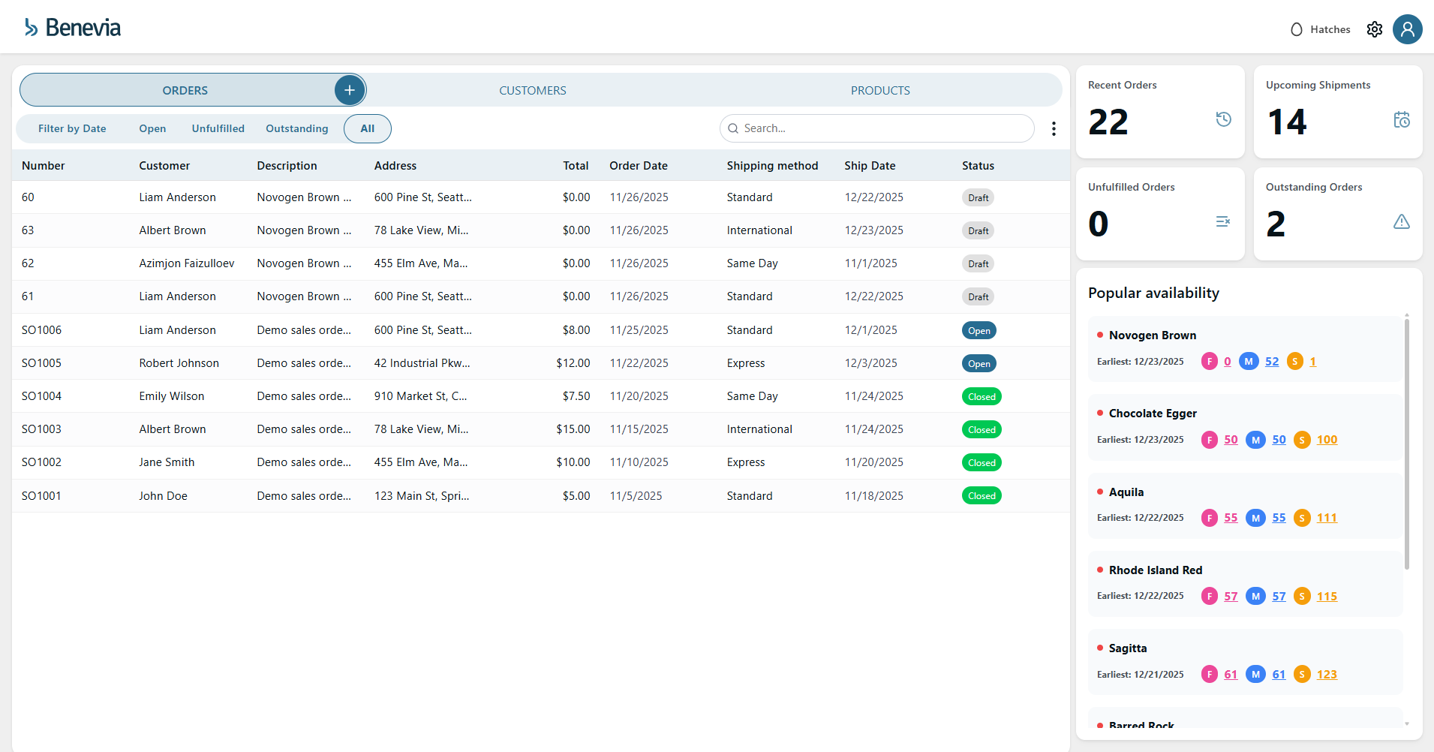This screenshot has width=1434, height=752.
Task: Open the history icon on Recent Orders card
Action: (x=1223, y=119)
